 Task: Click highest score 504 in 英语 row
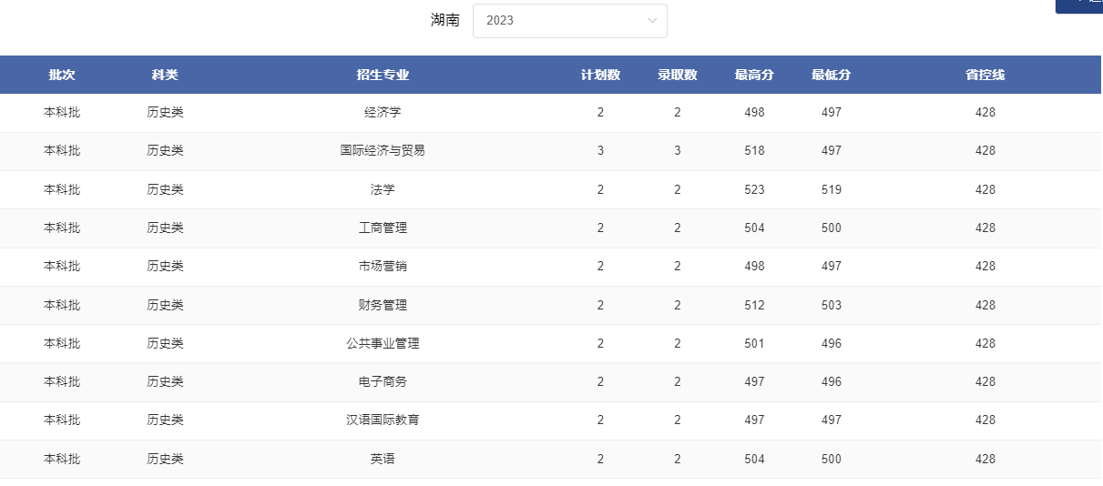[x=754, y=459]
